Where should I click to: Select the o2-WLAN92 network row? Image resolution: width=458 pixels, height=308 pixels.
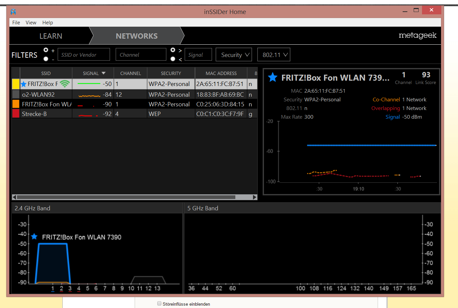click(x=135, y=94)
